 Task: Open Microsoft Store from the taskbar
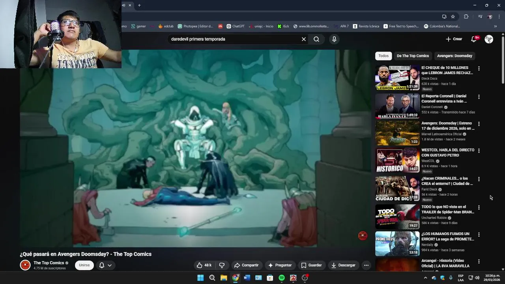(270, 278)
